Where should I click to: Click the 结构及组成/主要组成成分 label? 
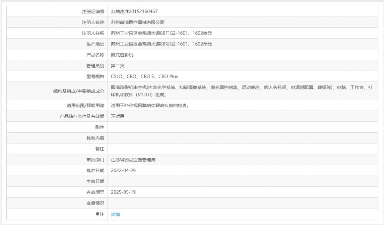(79, 91)
